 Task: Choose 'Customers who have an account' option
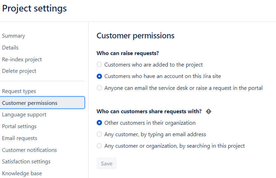tap(99, 76)
